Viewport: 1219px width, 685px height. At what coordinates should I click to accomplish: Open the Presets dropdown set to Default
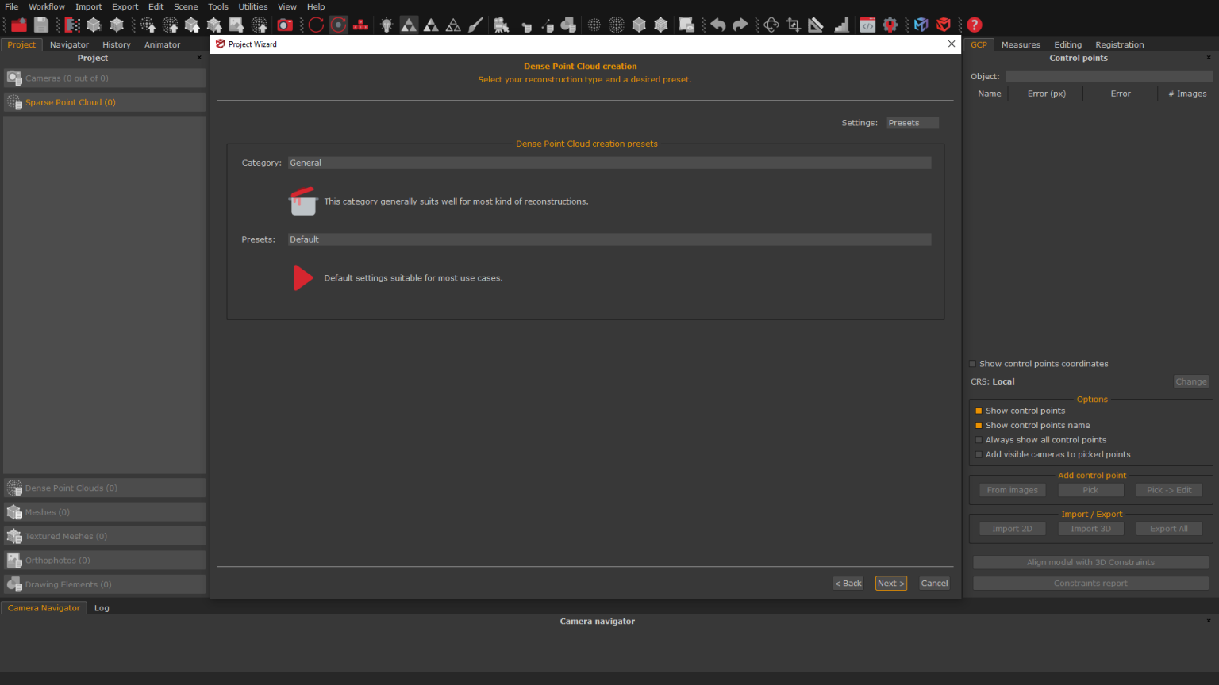609,239
